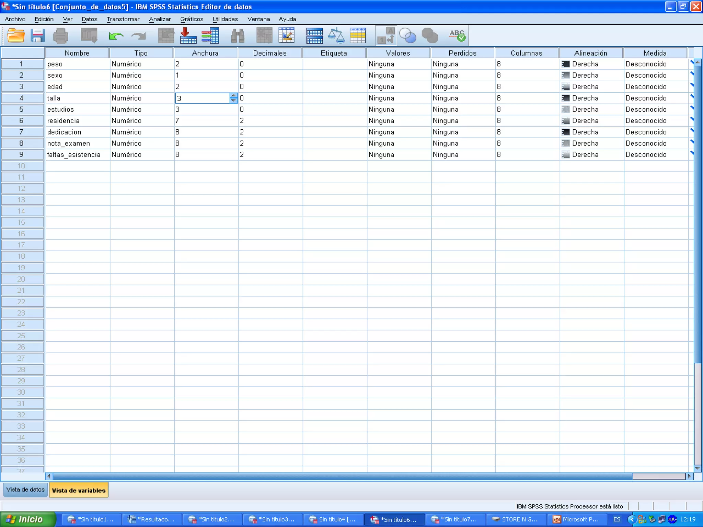The width and height of the screenshot is (703, 527).
Task: Toggle the Value labels toolbar button
Action: pyautogui.click(x=386, y=35)
